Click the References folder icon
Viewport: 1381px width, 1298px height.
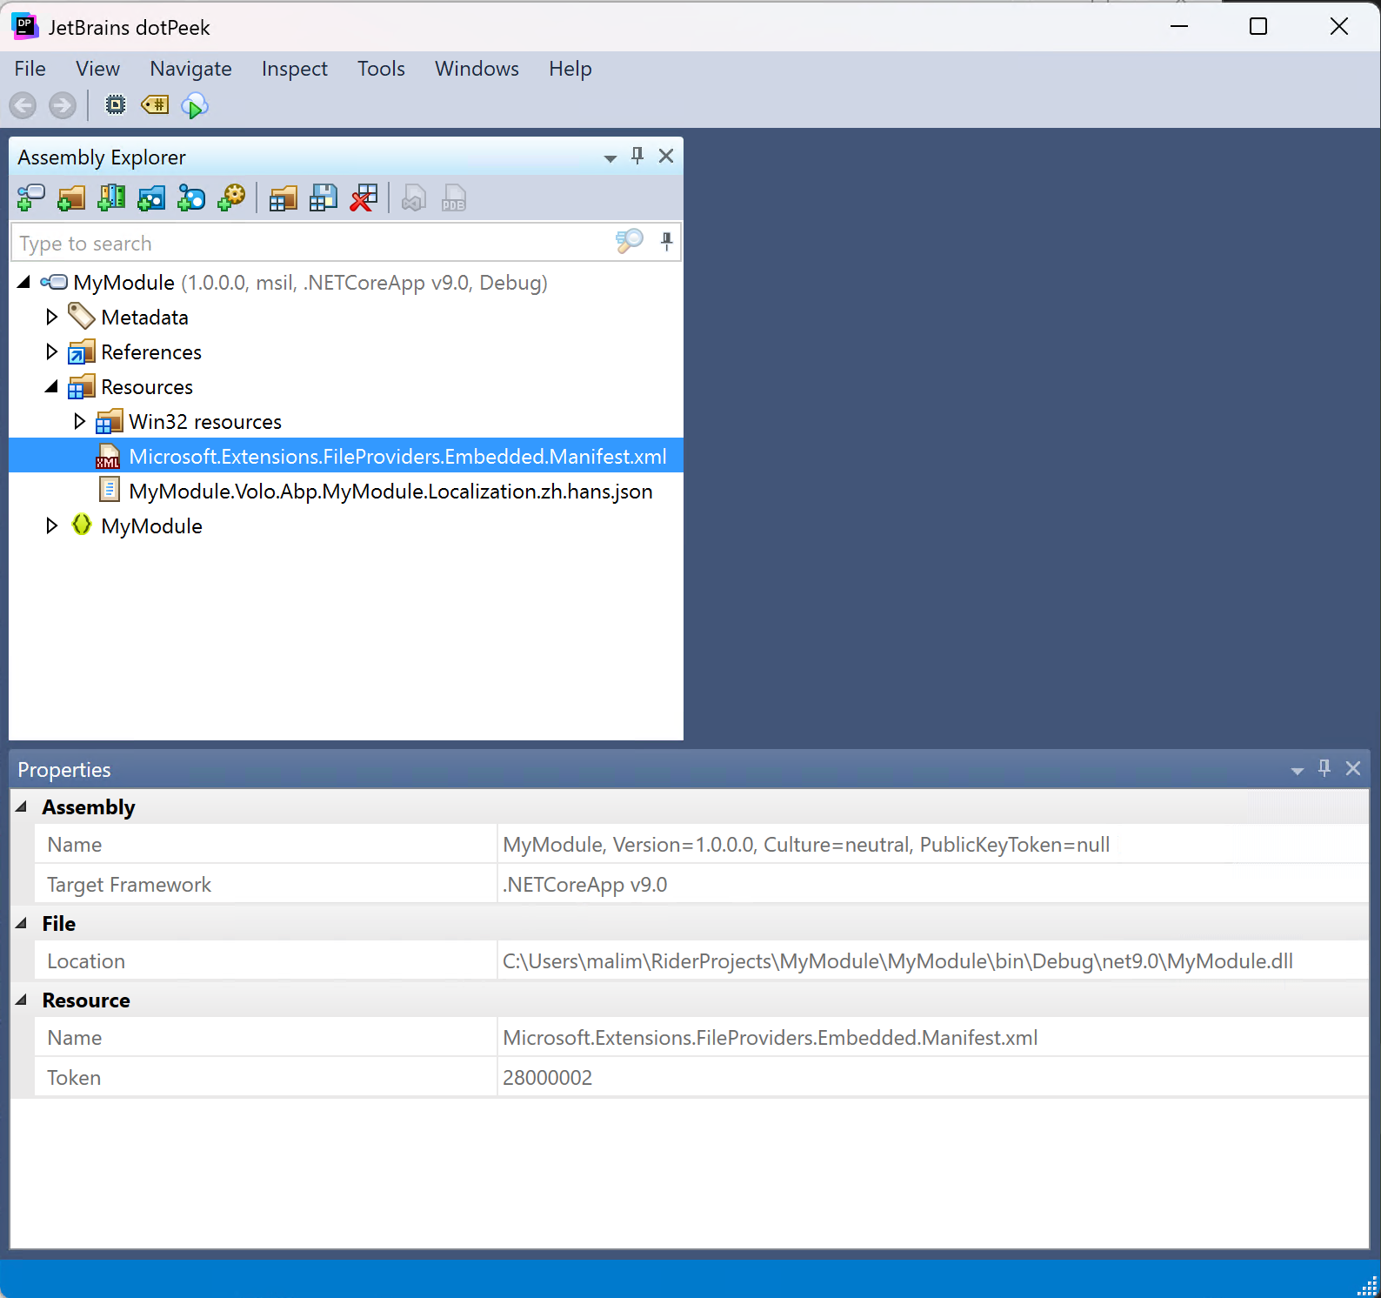pyautogui.click(x=81, y=351)
